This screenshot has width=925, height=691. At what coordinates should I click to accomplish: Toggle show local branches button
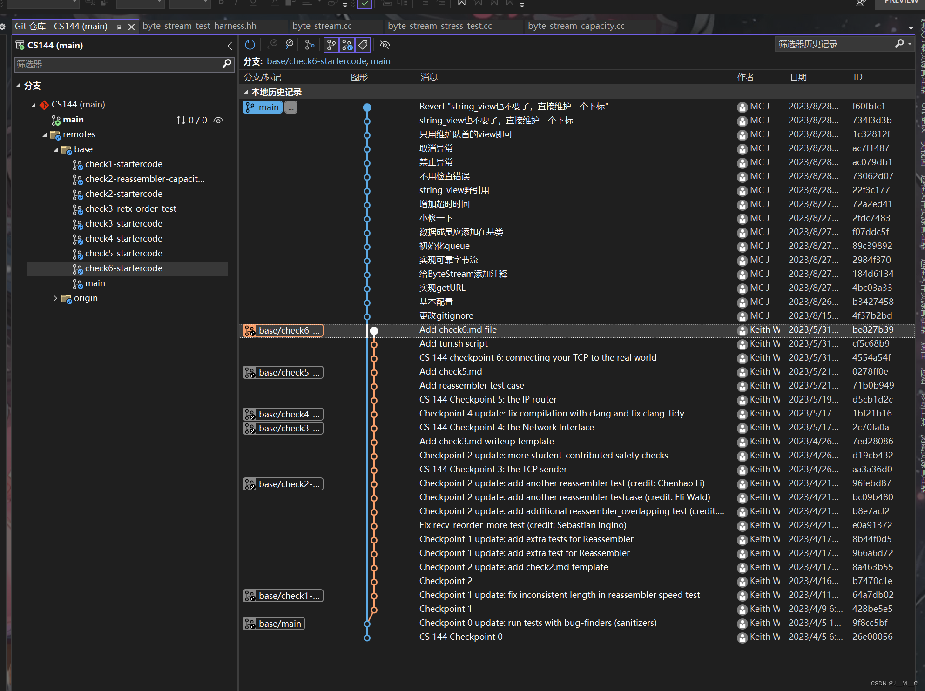pyautogui.click(x=331, y=45)
